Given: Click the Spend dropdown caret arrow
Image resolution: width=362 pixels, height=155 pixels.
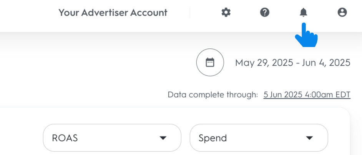Looking at the screenshot, I should tap(310, 138).
